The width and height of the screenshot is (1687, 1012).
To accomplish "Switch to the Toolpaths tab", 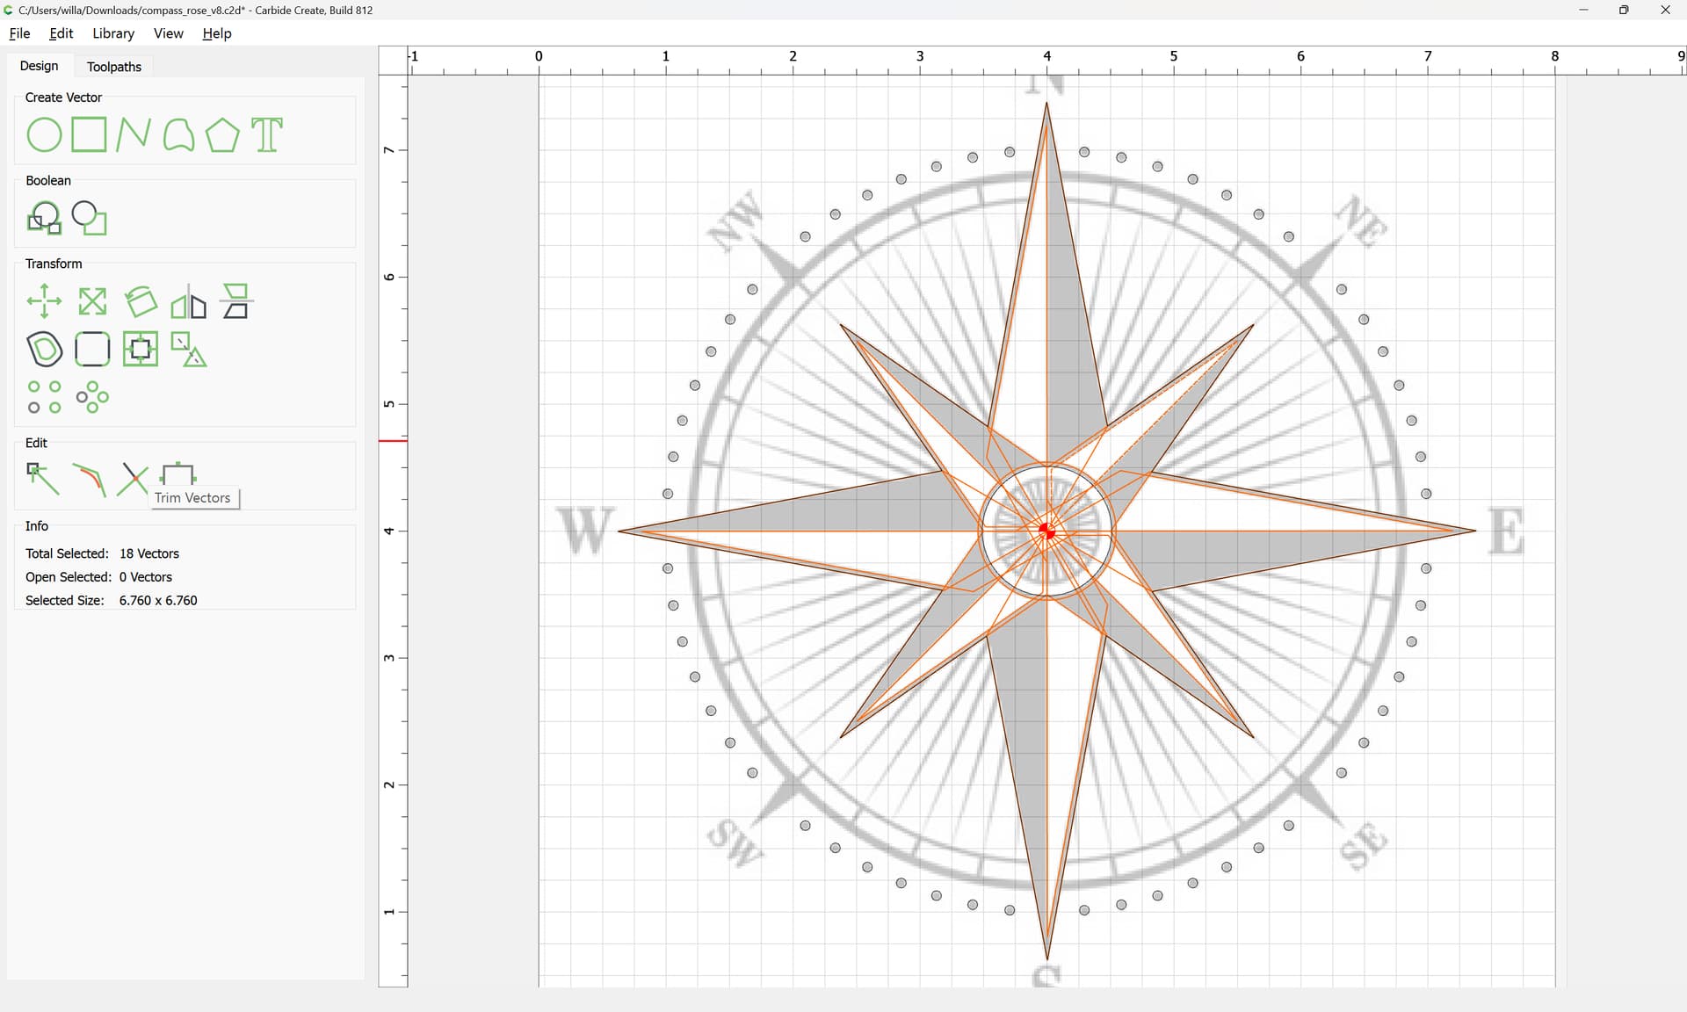I will point(114,67).
